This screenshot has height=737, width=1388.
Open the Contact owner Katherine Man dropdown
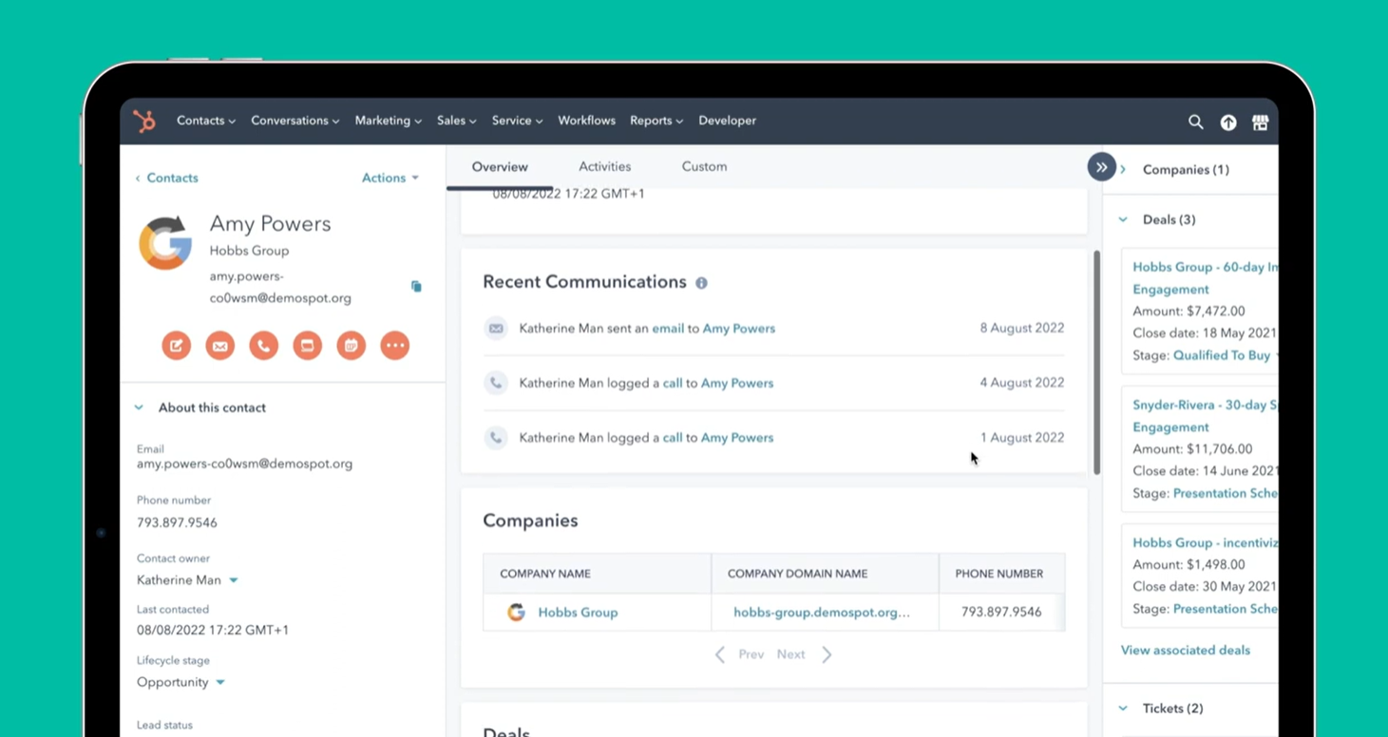coord(187,580)
